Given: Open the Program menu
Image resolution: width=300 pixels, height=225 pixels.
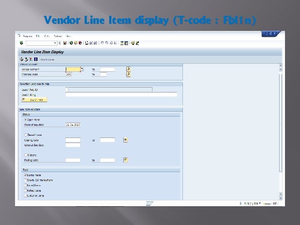Looking at the screenshot, I should coord(27,36).
